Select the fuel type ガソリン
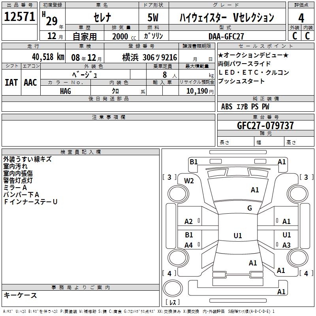Image resolution: width=316 pixels, height=316 pixels. pos(153,36)
